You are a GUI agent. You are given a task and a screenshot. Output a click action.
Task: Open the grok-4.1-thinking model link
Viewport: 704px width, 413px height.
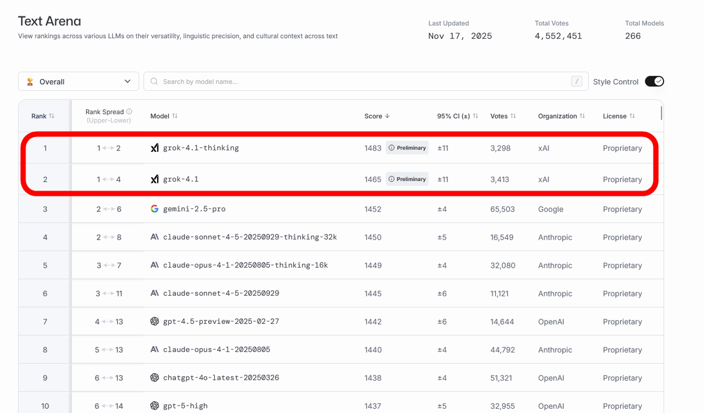point(201,148)
